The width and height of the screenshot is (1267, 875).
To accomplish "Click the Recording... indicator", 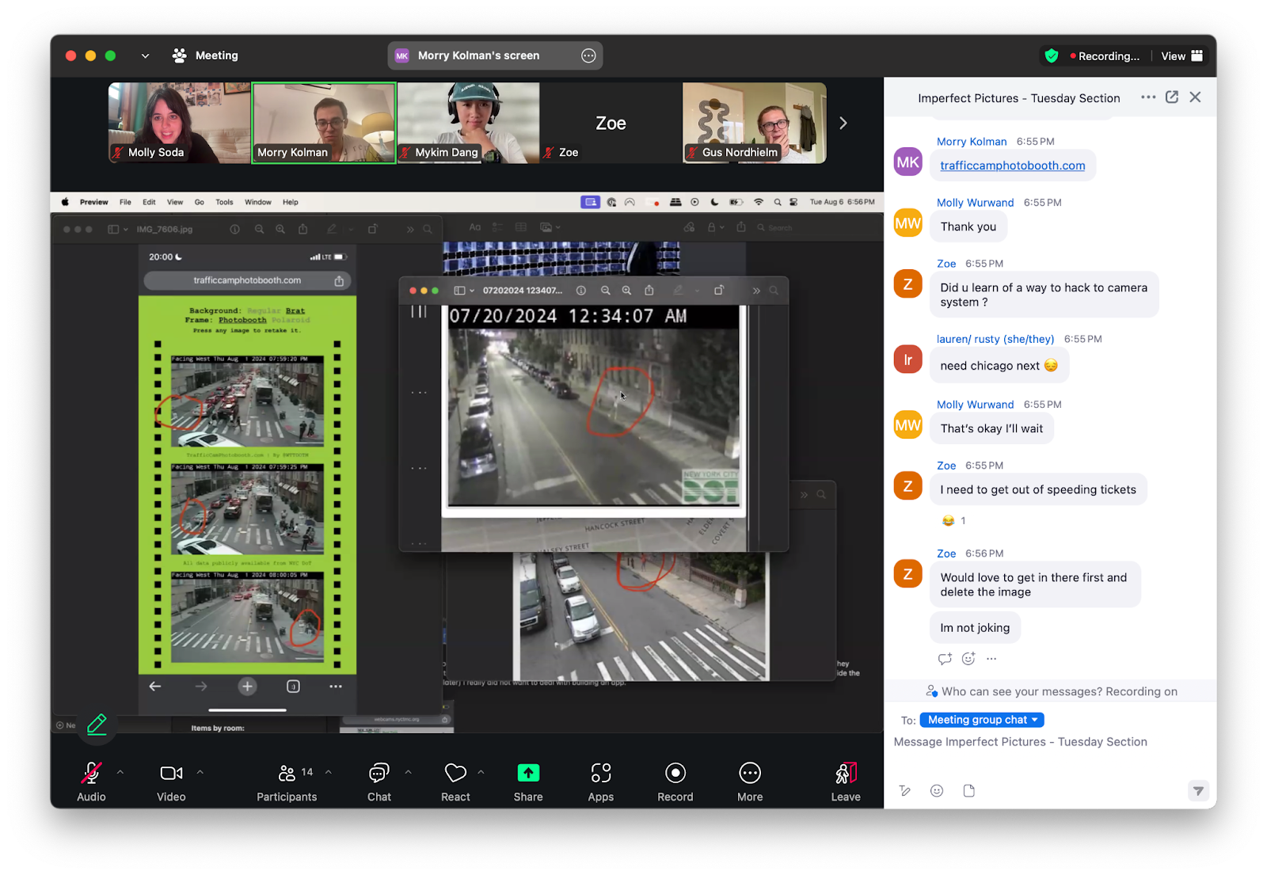I will (x=1105, y=56).
